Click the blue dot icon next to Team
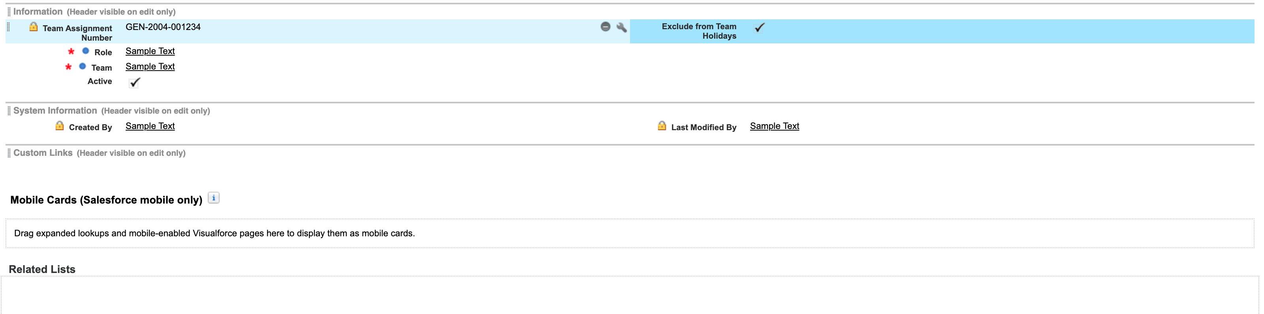 click(x=83, y=66)
